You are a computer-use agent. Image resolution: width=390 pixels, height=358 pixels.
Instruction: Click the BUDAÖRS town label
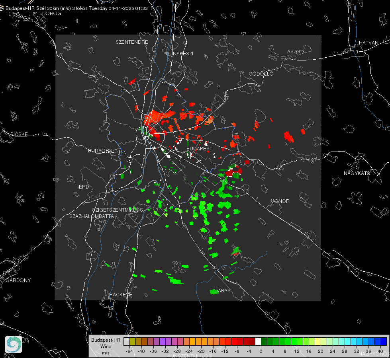point(100,150)
